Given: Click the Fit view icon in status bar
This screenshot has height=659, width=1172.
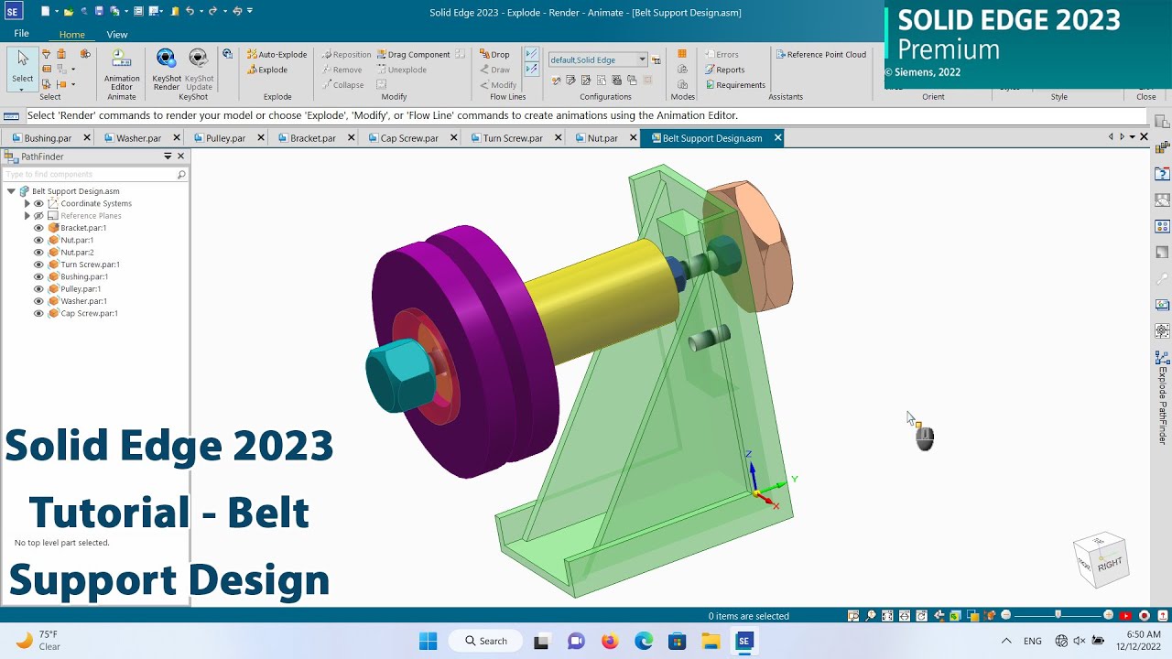Looking at the screenshot, I should 887,616.
